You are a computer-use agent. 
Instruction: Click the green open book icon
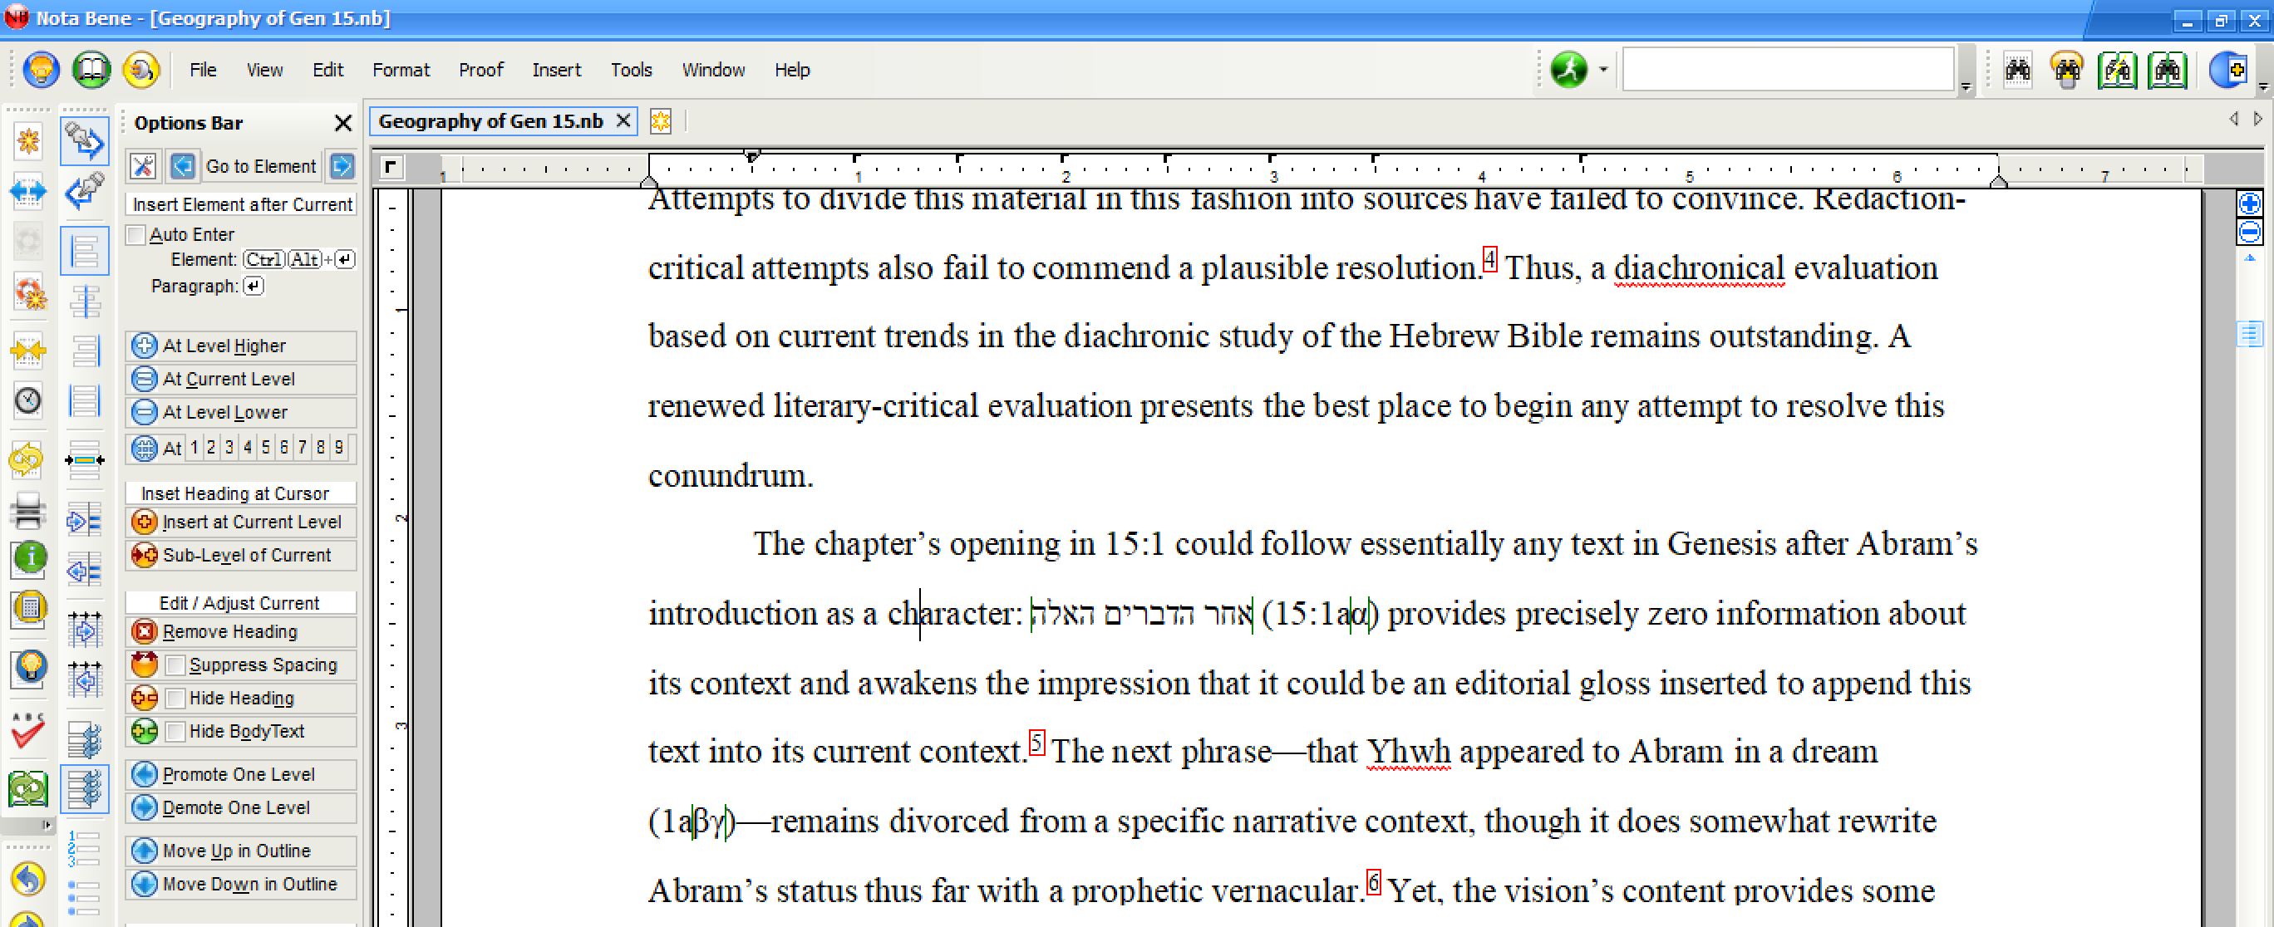point(91,69)
